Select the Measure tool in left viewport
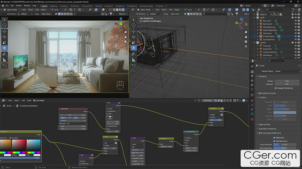302x169 pixels. [4, 60]
